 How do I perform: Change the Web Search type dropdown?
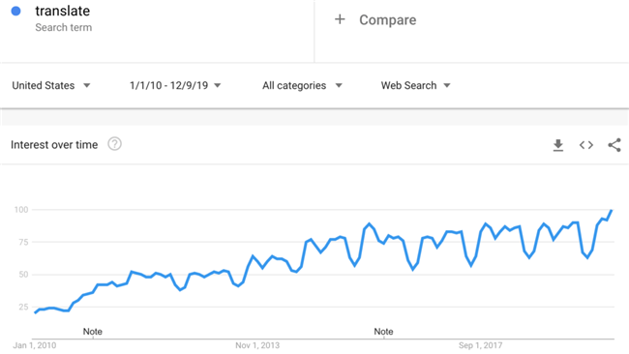point(415,85)
